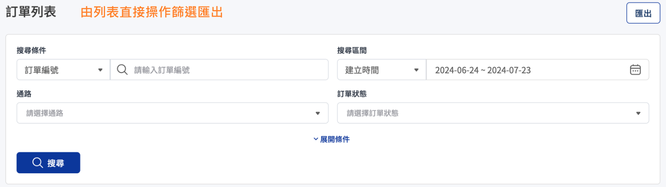
Task: Click the arrow beside 訂單編號
Action: click(x=100, y=70)
